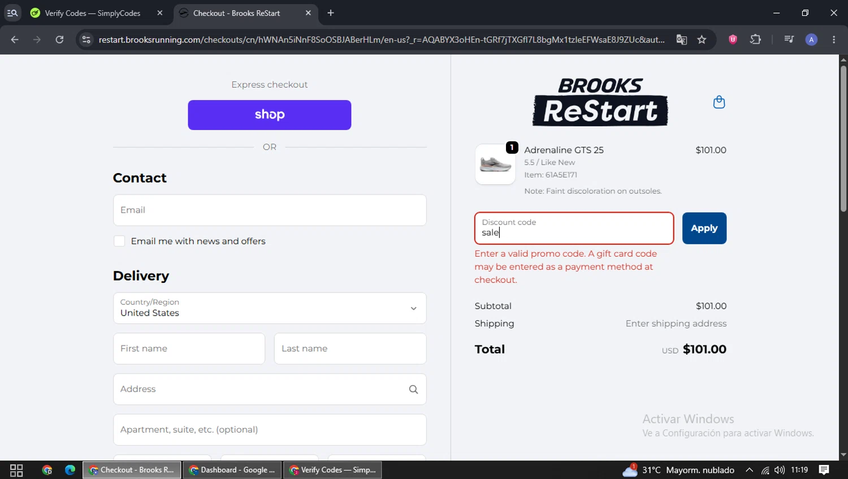Click the Adrenaline GTS 25 product name
The width and height of the screenshot is (848, 479).
[564, 150]
